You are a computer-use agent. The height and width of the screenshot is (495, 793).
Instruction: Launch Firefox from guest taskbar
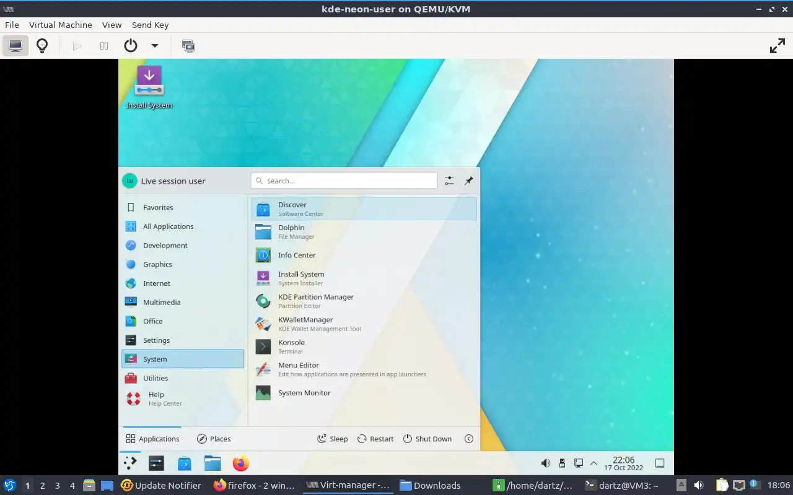tap(241, 463)
